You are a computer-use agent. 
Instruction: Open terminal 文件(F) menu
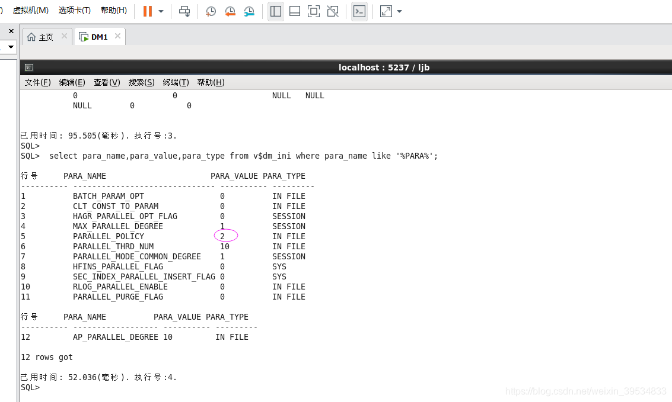[38, 82]
